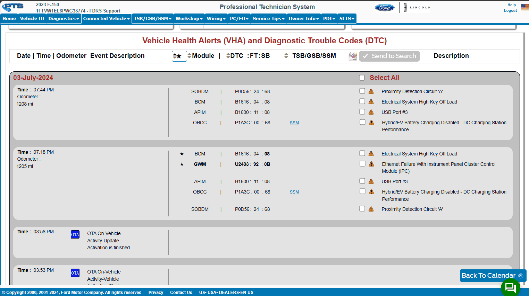Click the star filter sort icon

179,56
